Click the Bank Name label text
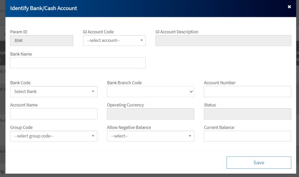Viewport: 299px width, 177px height. [x=21, y=54]
